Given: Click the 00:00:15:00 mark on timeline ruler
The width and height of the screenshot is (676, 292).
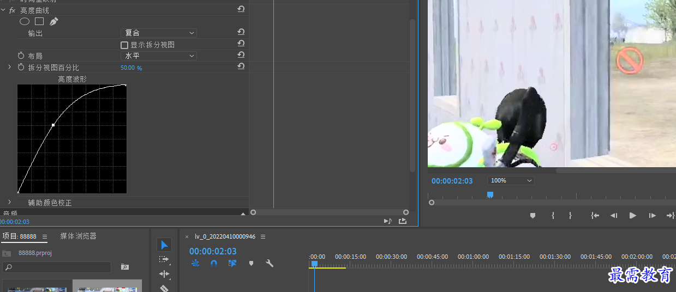Looking at the screenshot, I should (x=350, y=257).
